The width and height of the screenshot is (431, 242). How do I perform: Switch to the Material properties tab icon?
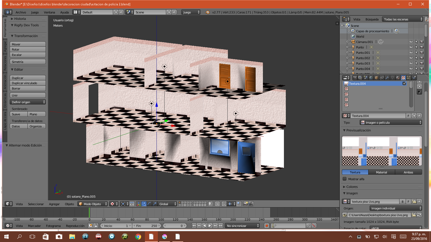[398, 78]
